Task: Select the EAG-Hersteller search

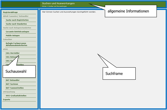Action: [13, 53]
